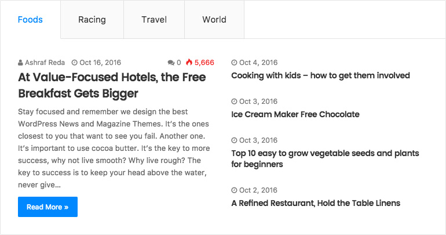Click the clock icon above Ice Cream Maker title

[x=234, y=102]
